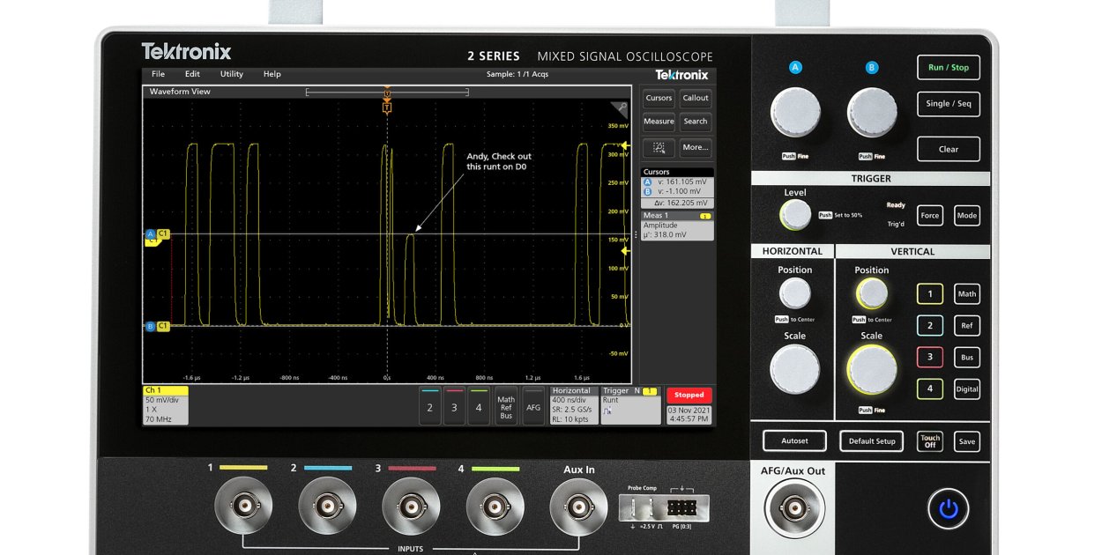The width and height of the screenshot is (1102, 555).
Task: Click the magnifier icon in waveform corner
Action: click(x=622, y=109)
